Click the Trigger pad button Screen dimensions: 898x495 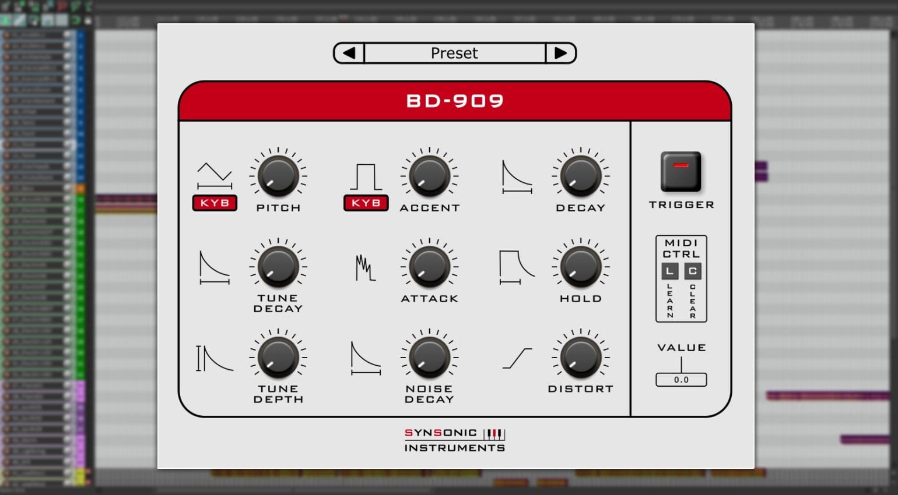[x=680, y=172]
